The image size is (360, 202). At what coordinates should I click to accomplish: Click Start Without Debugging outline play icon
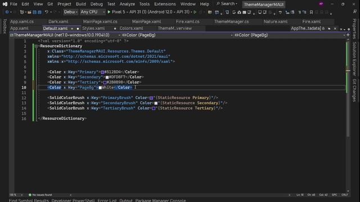[195, 12]
